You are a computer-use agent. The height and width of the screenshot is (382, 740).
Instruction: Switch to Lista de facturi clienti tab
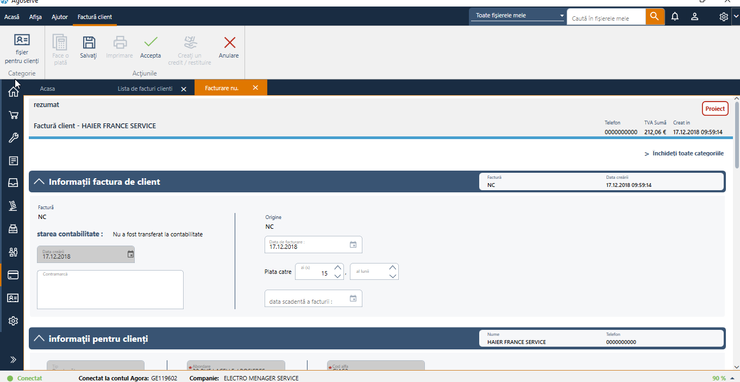coord(145,88)
